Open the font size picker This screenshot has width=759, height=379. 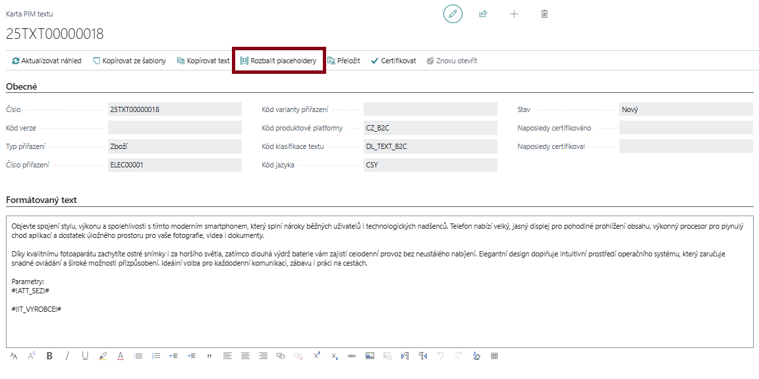coord(32,356)
